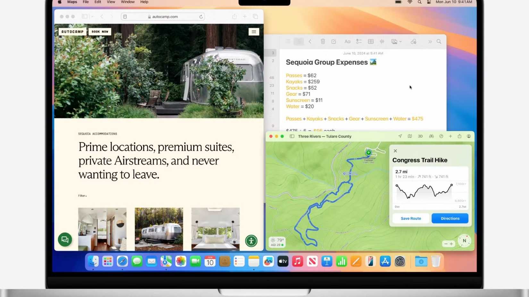Insert a table in Notes

(371, 42)
